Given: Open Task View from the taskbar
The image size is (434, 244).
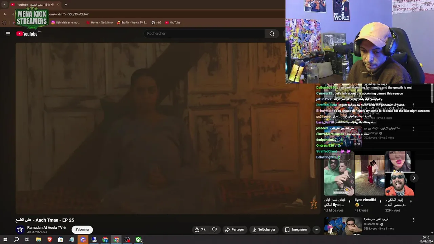Looking at the screenshot, I should pyautogui.click(x=27, y=240).
